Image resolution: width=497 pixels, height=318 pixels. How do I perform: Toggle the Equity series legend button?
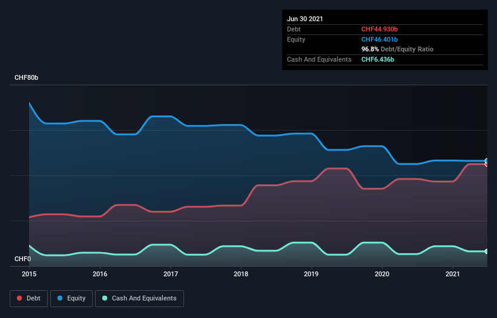click(71, 299)
